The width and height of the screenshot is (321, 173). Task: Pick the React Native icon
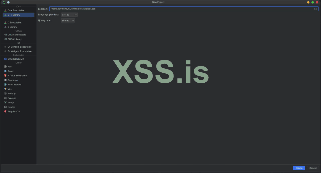pos(5,85)
